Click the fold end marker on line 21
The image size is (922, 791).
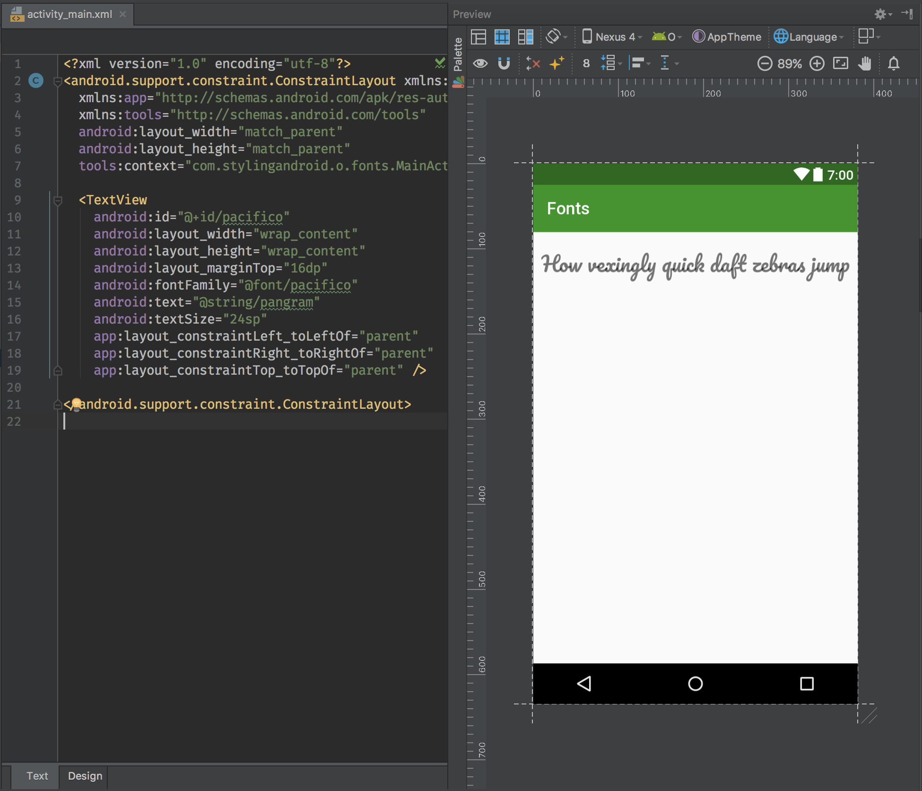coord(58,404)
